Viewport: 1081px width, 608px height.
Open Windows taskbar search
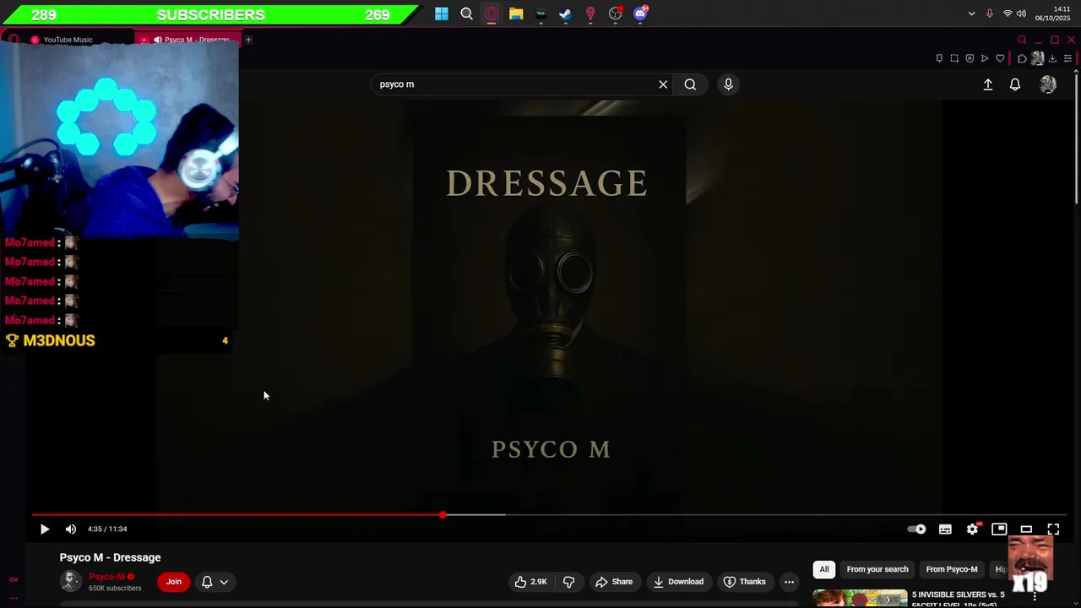(466, 14)
